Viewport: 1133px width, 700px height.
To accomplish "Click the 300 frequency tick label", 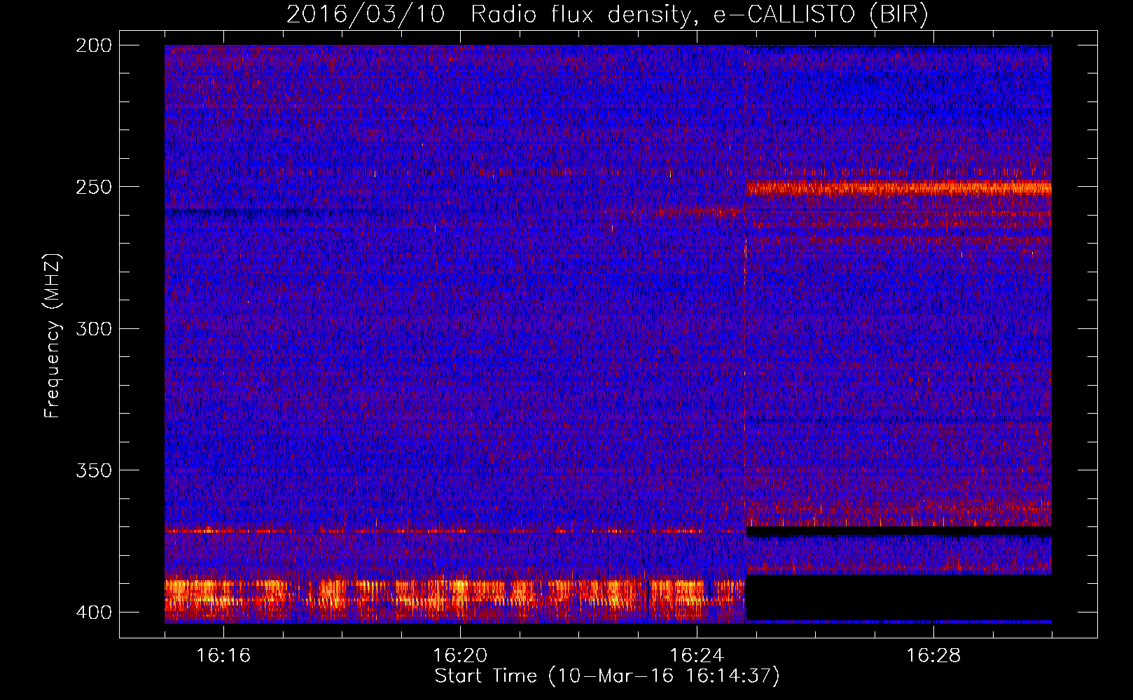I will (x=94, y=329).
